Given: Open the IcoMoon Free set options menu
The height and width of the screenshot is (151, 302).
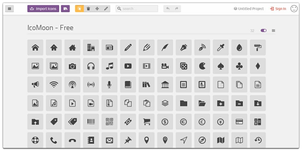Looking at the screenshot, I should point(274,31).
